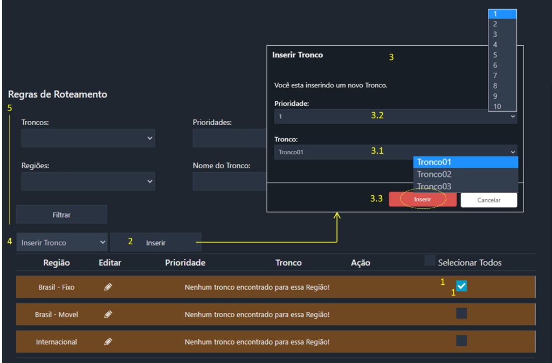Cancel the Inserir Tronco dialog
Screen dimensions: 552x363
click(x=489, y=200)
